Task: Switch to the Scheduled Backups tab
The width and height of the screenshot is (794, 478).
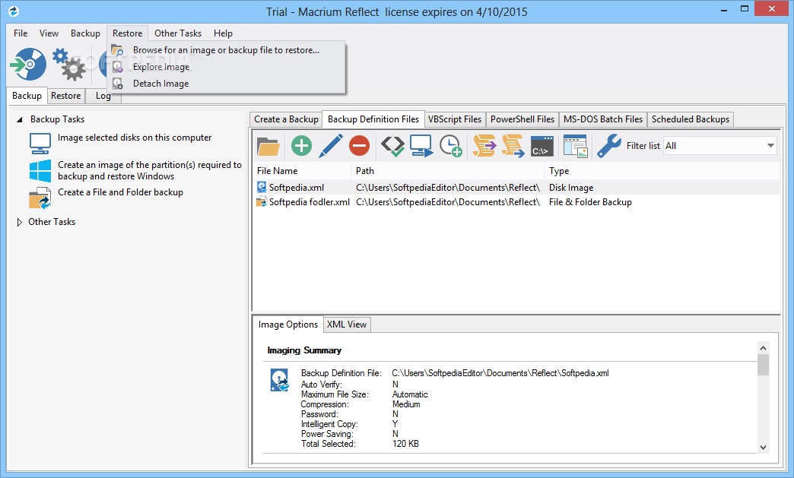Action: 691,119
